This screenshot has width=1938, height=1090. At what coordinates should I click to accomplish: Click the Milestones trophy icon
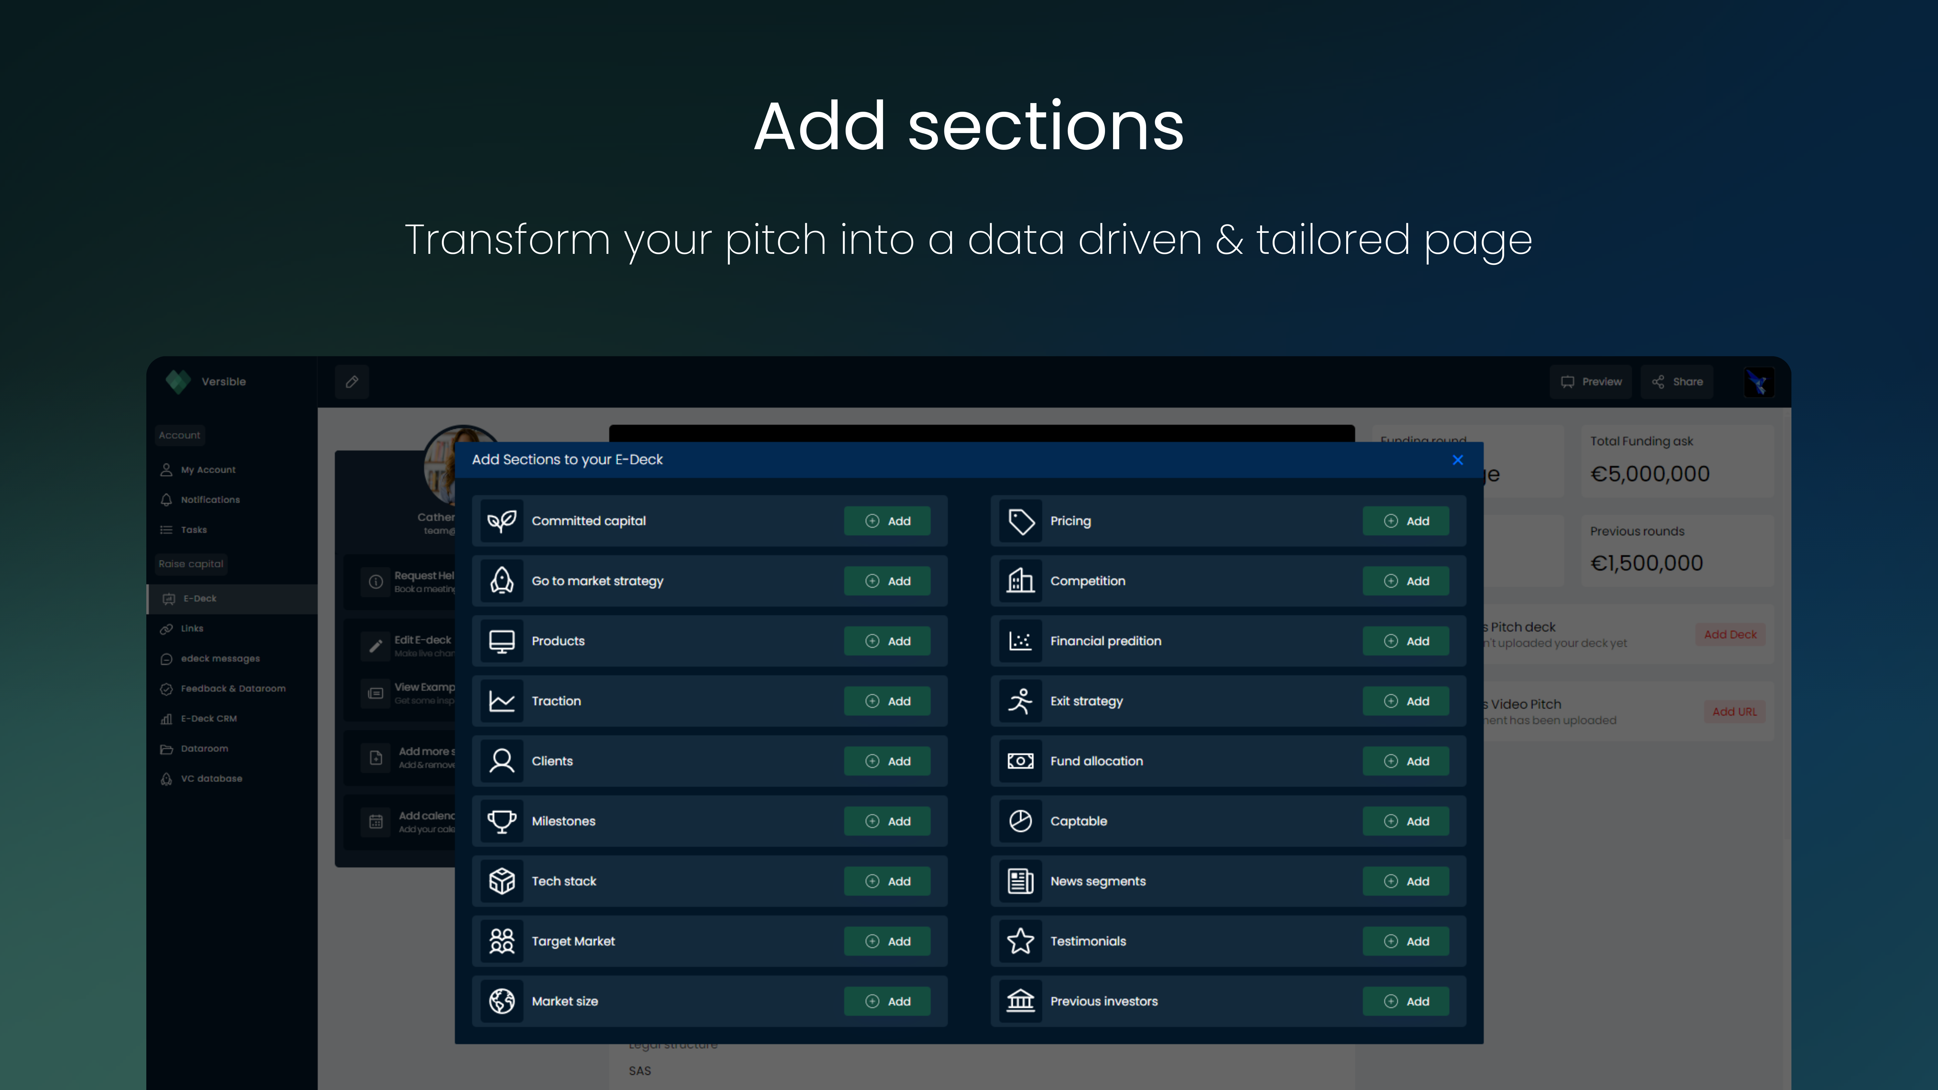click(502, 821)
